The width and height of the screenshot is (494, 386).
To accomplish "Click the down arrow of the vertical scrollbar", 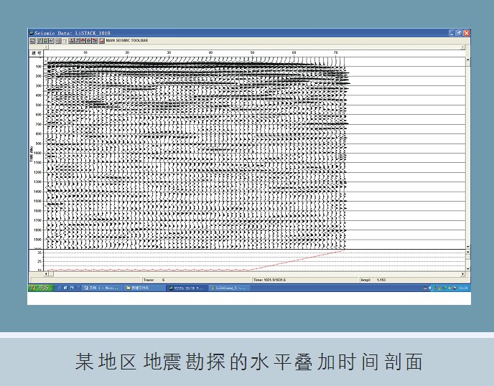I will point(468,246).
